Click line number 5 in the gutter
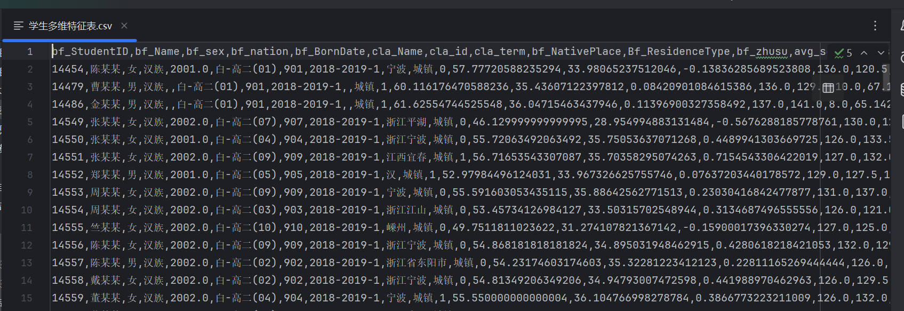 click(x=30, y=122)
